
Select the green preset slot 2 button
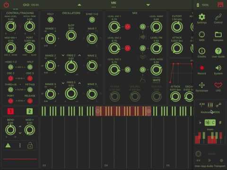click(x=29, y=111)
